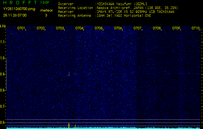The height and width of the screenshot is (129, 203).
Task: Click the 0.7 kHz axis label
Action: [x=3, y=106]
